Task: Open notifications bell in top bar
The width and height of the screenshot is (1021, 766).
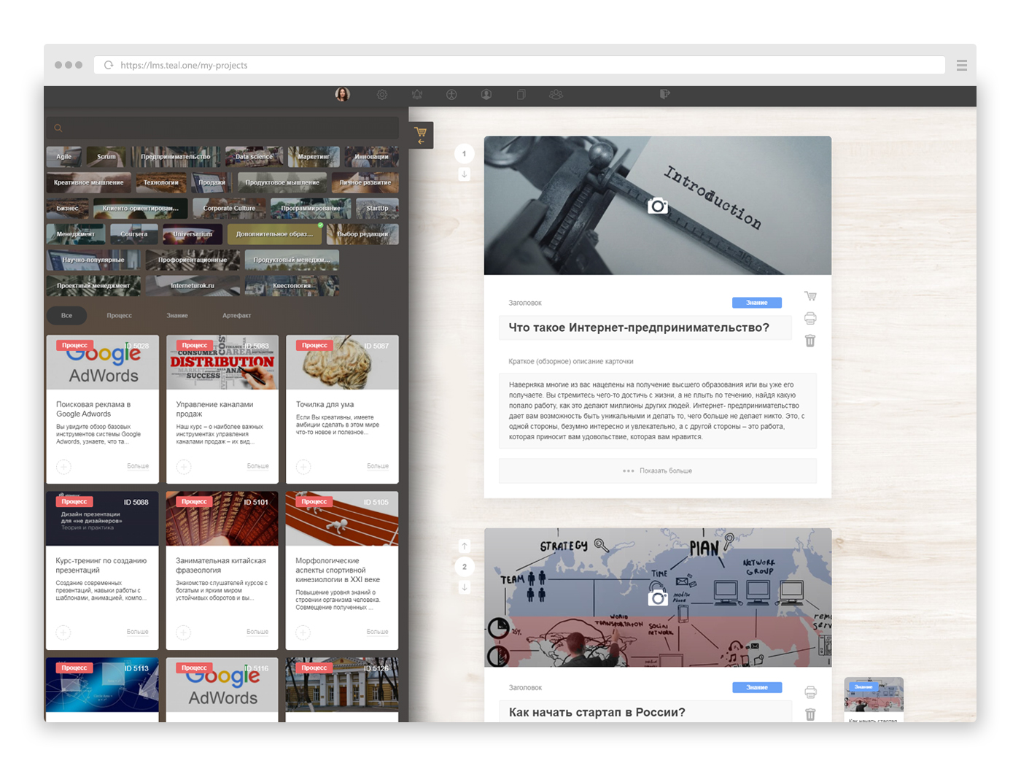Action: 417,94
